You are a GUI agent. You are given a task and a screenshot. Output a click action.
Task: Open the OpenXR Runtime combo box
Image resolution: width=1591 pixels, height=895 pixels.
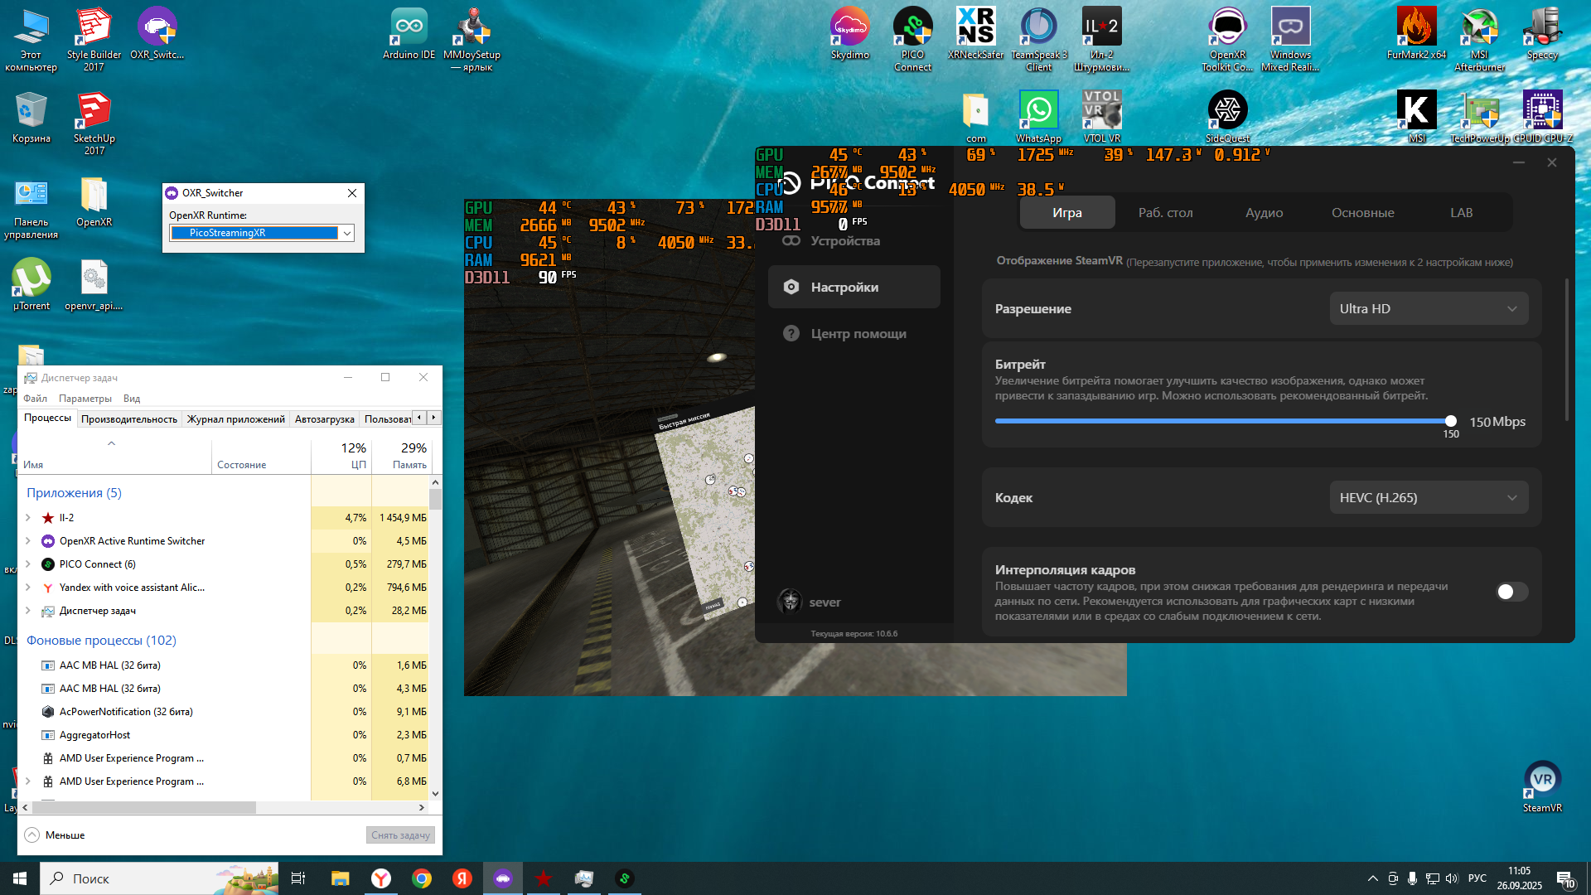pyautogui.click(x=262, y=233)
